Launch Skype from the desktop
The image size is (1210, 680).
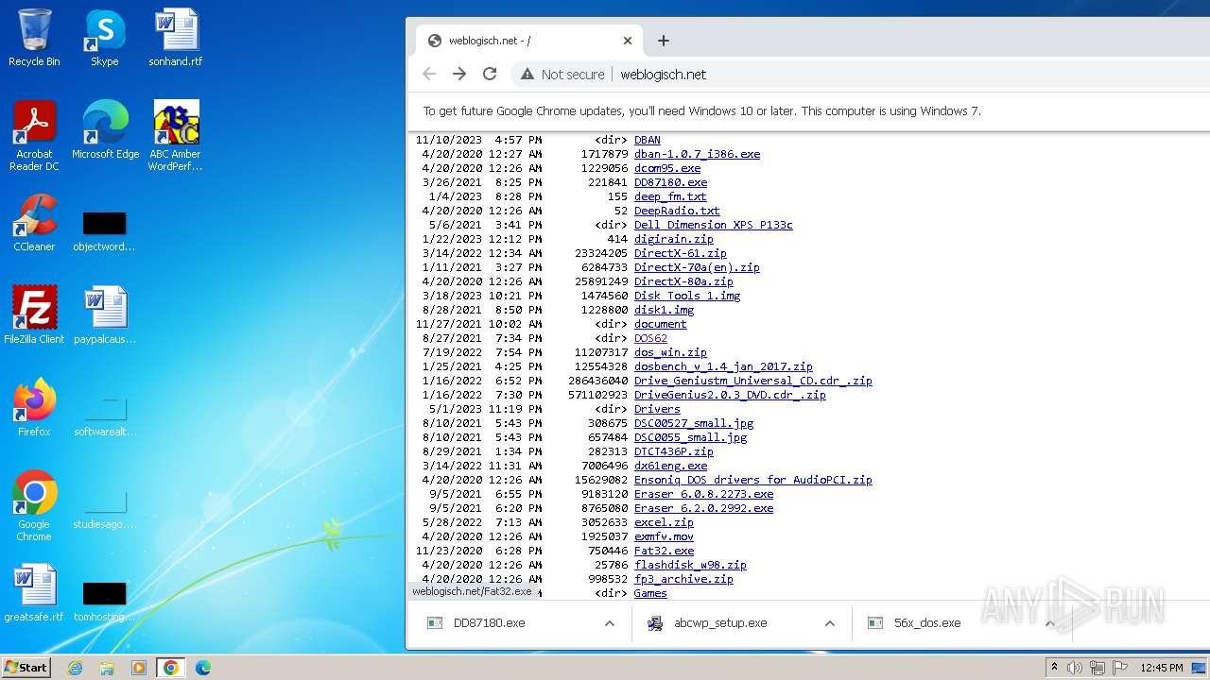click(104, 38)
